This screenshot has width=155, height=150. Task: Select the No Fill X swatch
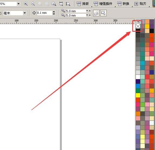tap(138, 26)
